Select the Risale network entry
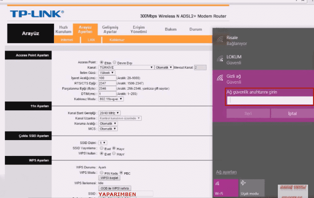Image resolution: width=314 pixels, height=198 pixels. [263, 41]
